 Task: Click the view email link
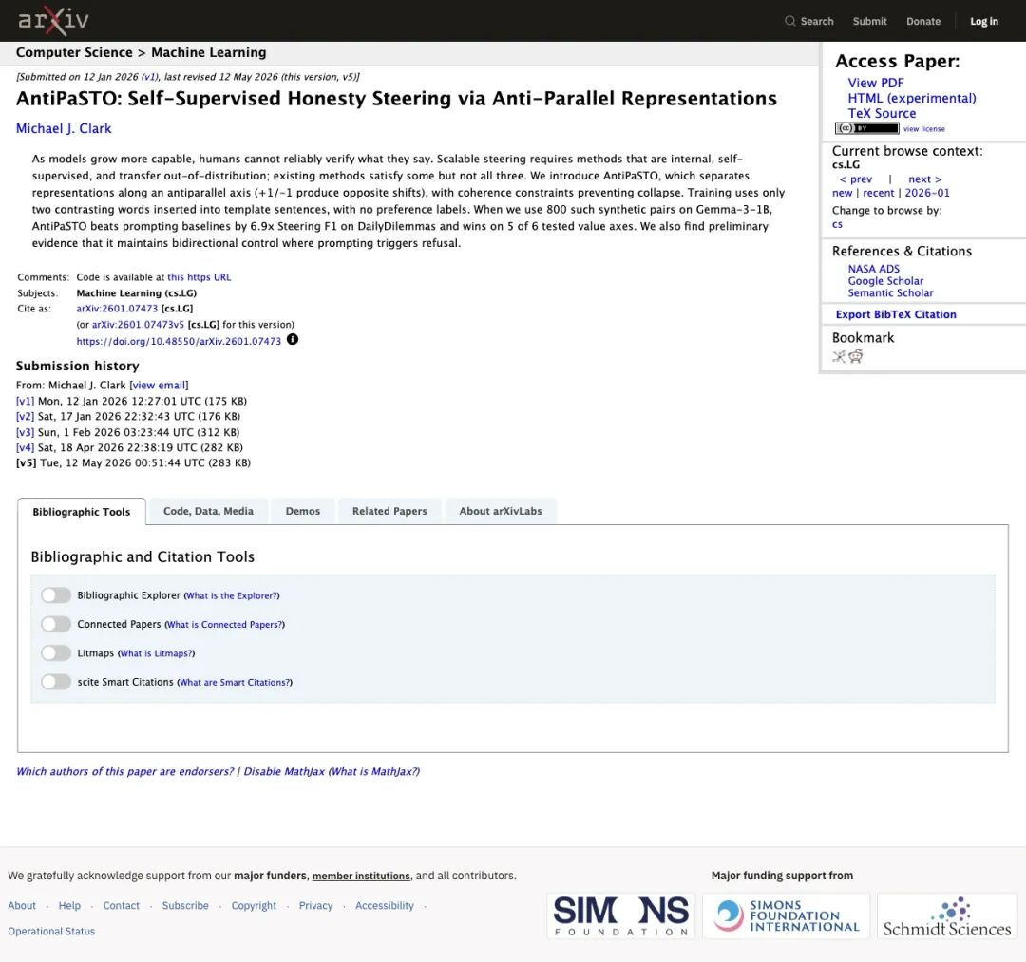(x=159, y=386)
